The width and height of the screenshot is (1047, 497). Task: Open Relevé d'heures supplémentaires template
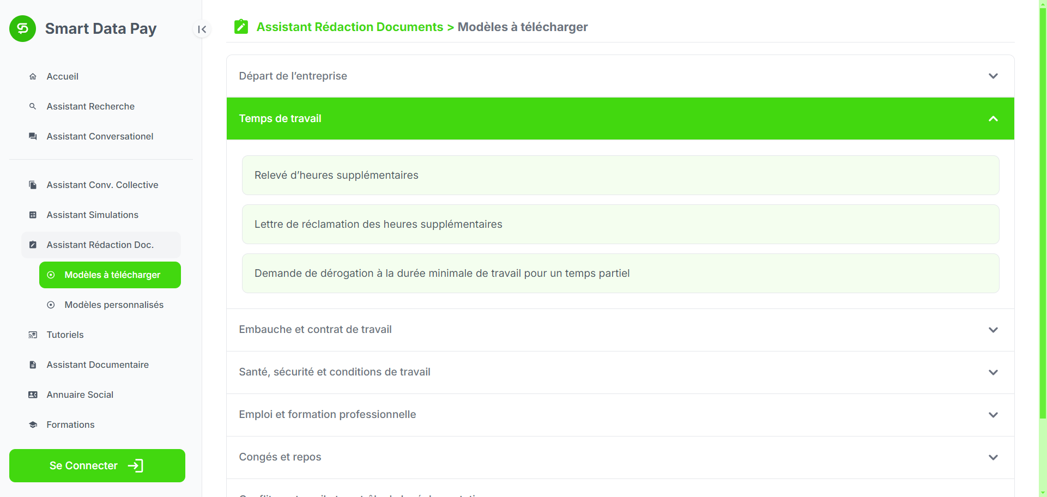pos(620,175)
